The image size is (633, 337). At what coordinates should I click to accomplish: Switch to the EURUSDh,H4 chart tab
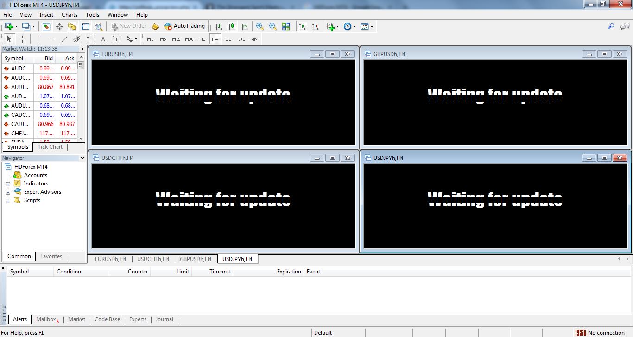[110, 259]
